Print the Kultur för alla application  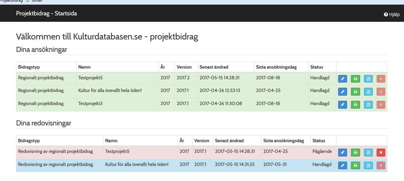[355, 91]
